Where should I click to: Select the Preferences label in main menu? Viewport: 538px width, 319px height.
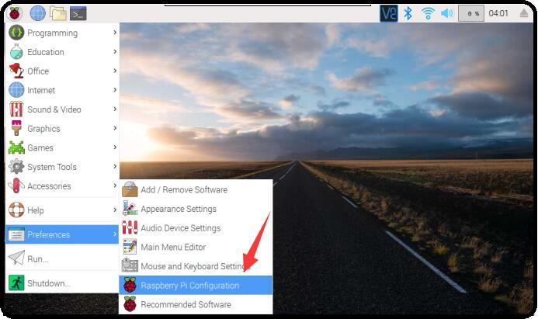48,234
